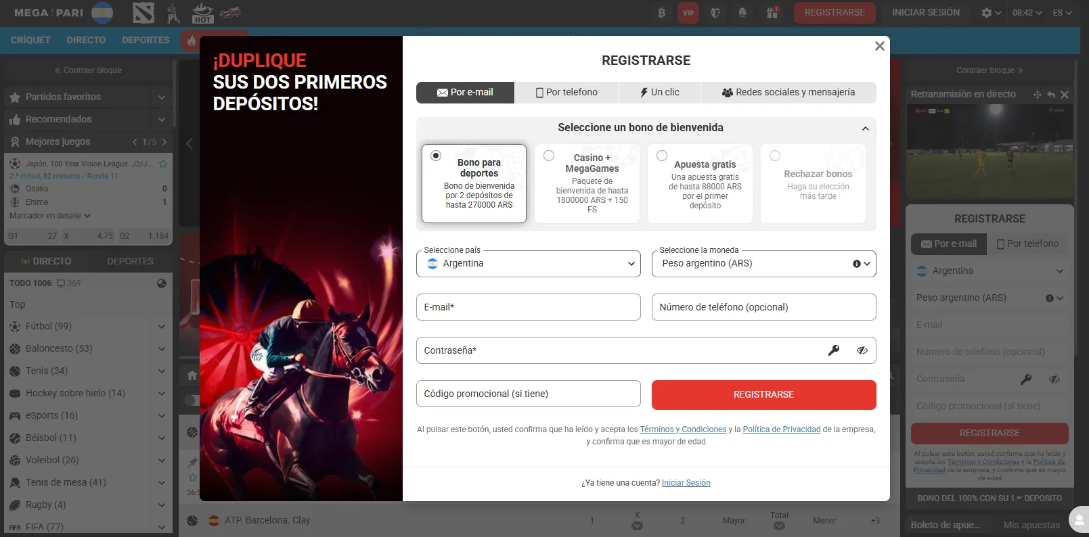The height and width of the screenshot is (537, 1089).
Task: Open the Redes sociales y mensajería tab
Action: (x=788, y=93)
